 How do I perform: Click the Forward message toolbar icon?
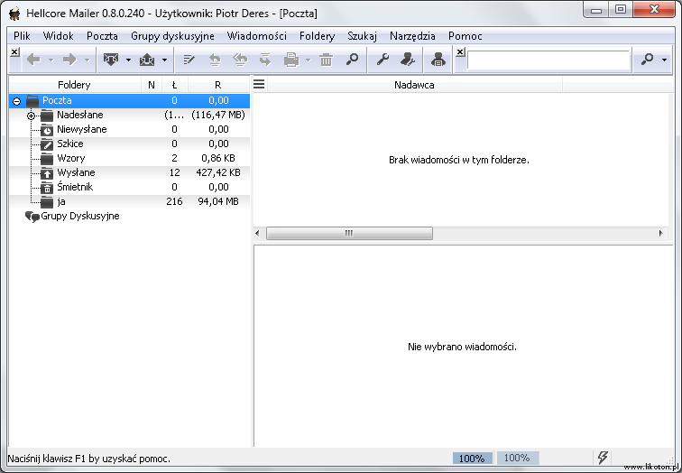tap(265, 60)
